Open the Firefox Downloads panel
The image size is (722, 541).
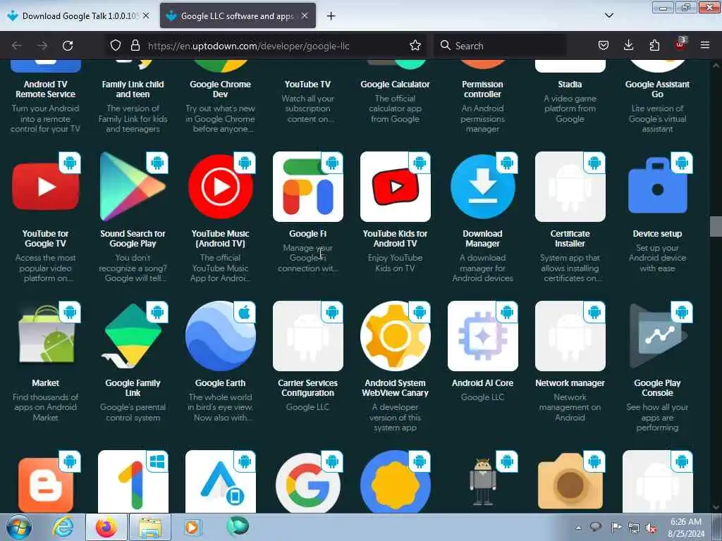pyautogui.click(x=628, y=45)
